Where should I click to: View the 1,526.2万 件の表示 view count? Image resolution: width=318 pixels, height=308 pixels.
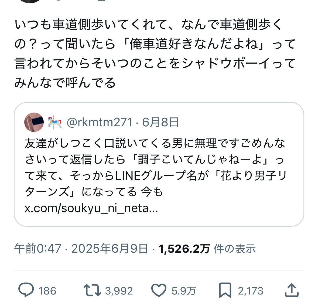[207, 249]
